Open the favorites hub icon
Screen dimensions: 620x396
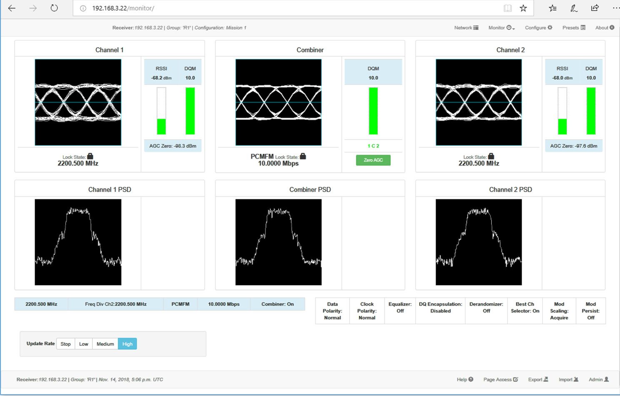[552, 8]
